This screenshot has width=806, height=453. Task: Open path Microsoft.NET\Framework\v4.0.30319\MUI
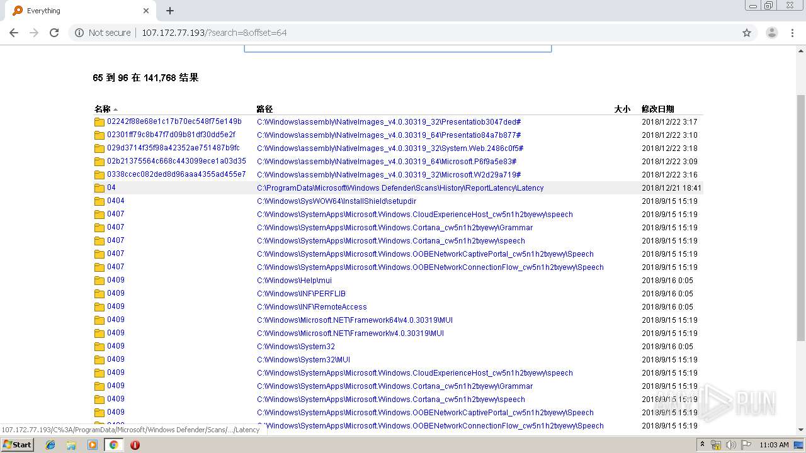[350, 333]
